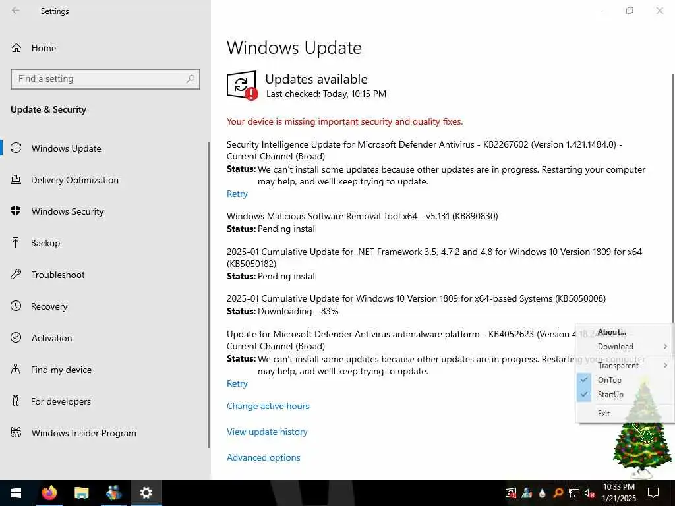Click the water drop tray icon
675x506 pixels.
(x=543, y=493)
